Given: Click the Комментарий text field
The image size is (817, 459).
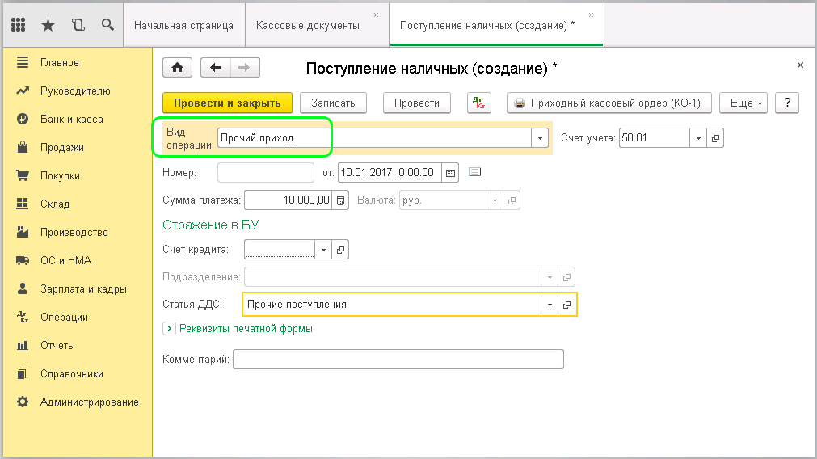Looking at the screenshot, I should [398, 360].
